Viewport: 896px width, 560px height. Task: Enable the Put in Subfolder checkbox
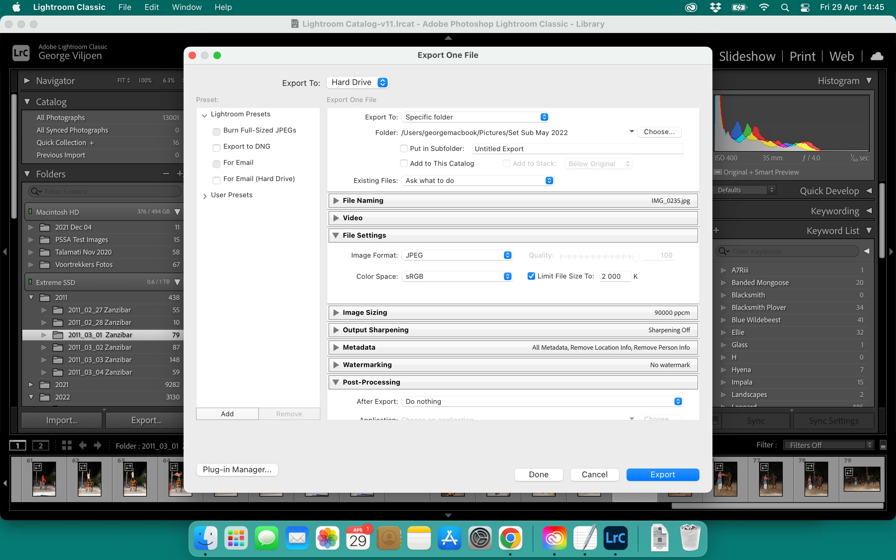pos(404,148)
